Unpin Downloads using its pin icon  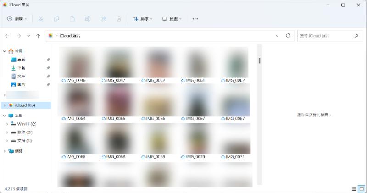48,68
